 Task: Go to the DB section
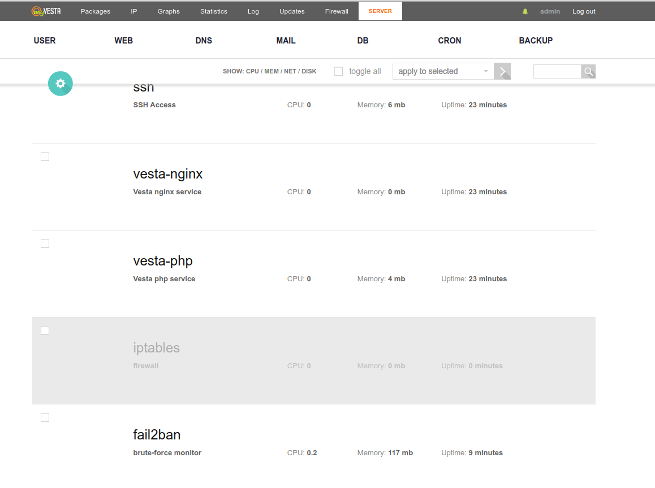coord(363,41)
